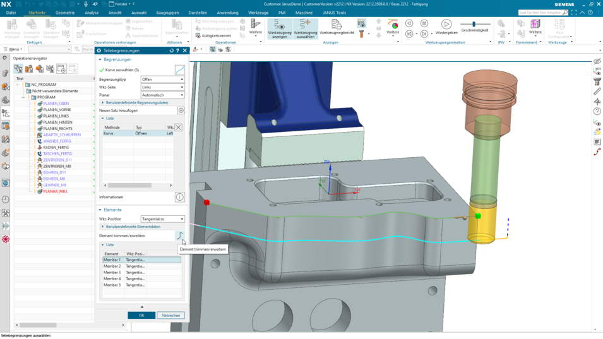Switch to program order view in Operationsnavigator
Image resolution: width=603 pixels, height=339 pixels.
click(18, 69)
